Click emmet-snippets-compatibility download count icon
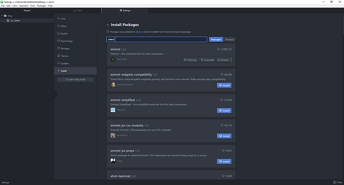 (222, 75)
